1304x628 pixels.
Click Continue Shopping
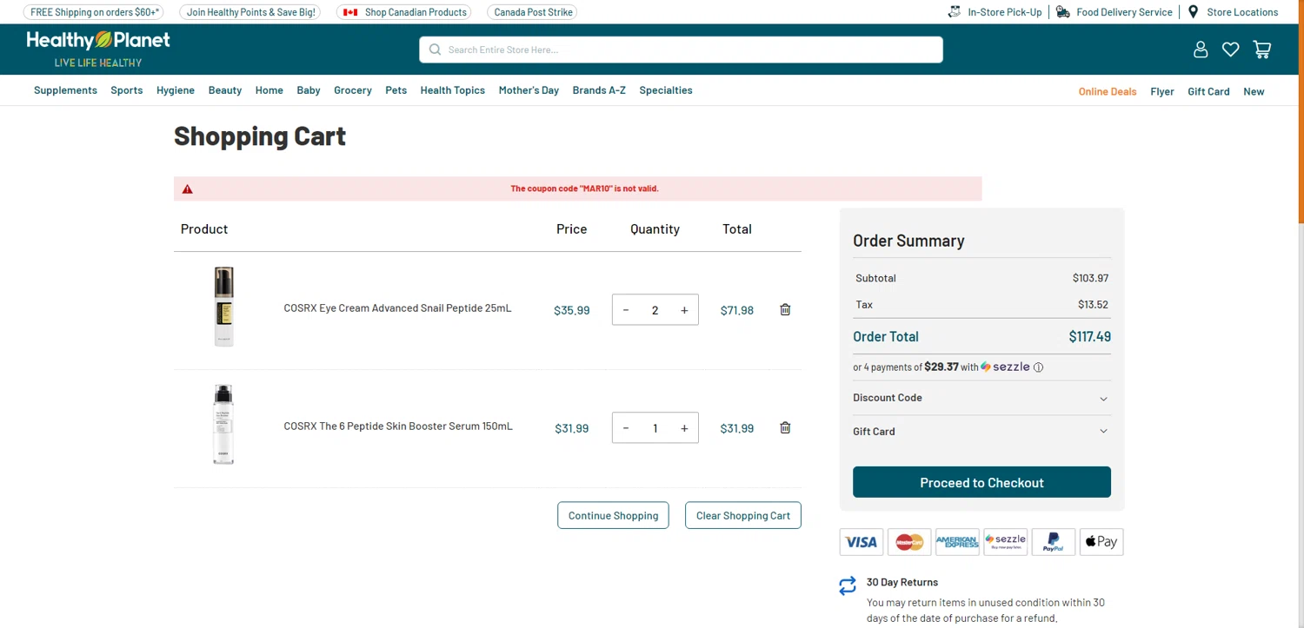613,515
